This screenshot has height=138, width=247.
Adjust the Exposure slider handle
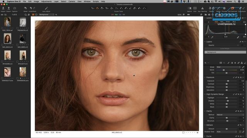click(228, 81)
